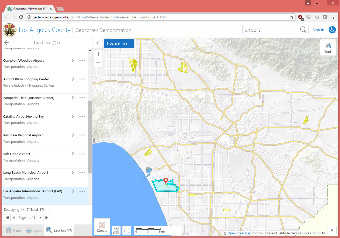The image size is (340, 238).
Task: Open the map scale input icon
Action: (127, 230)
